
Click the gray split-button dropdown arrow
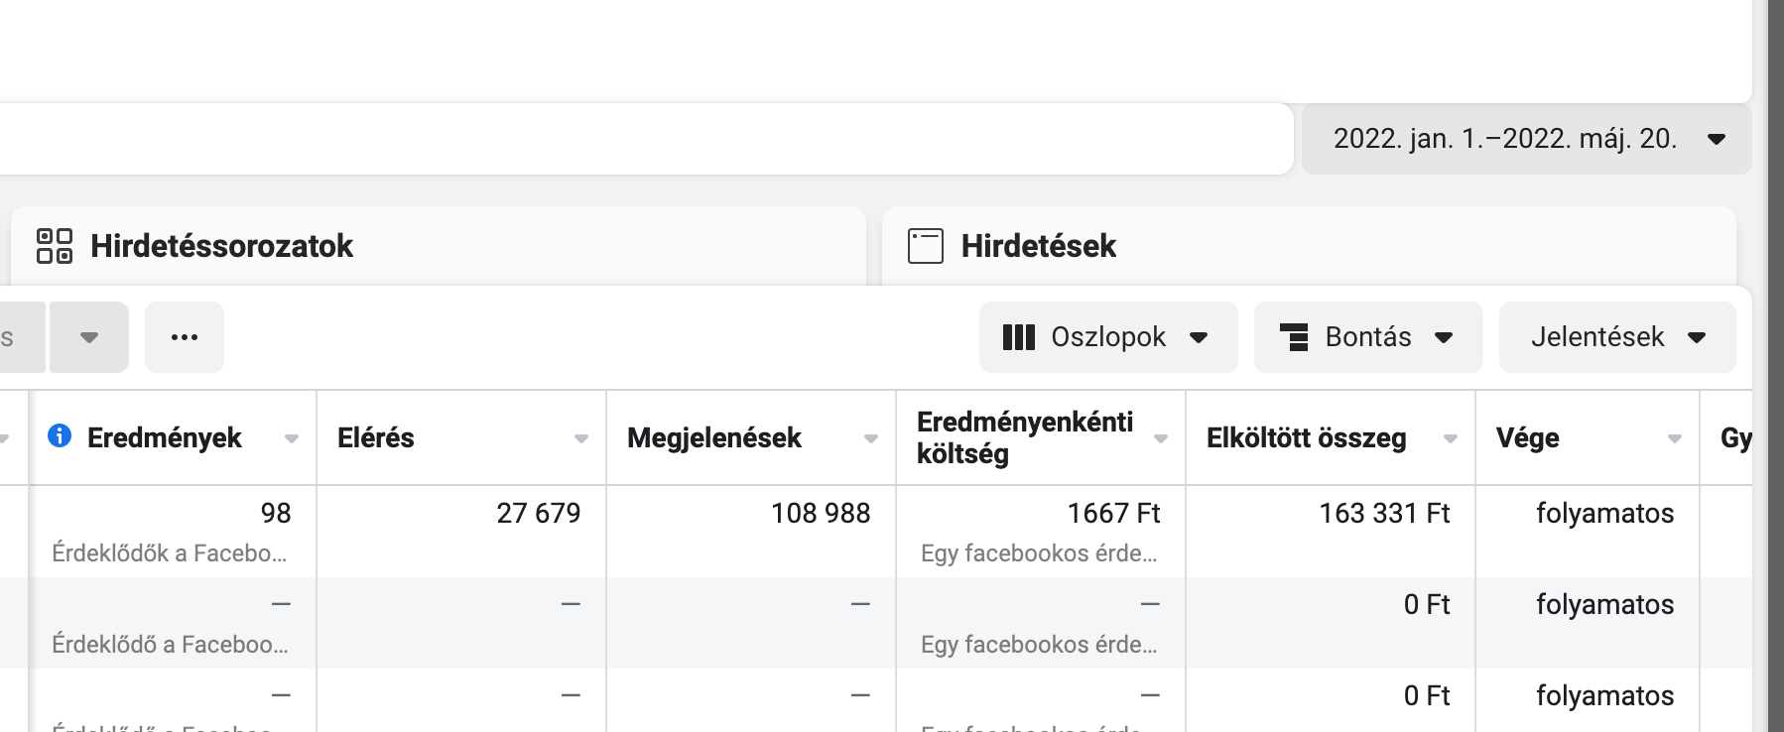click(89, 337)
